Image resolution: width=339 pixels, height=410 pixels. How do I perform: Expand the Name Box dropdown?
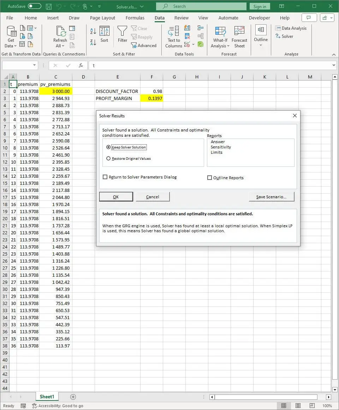tap(34, 65)
